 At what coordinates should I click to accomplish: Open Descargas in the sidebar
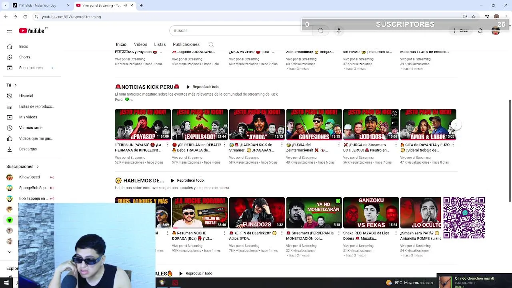pyautogui.click(x=28, y=149)
